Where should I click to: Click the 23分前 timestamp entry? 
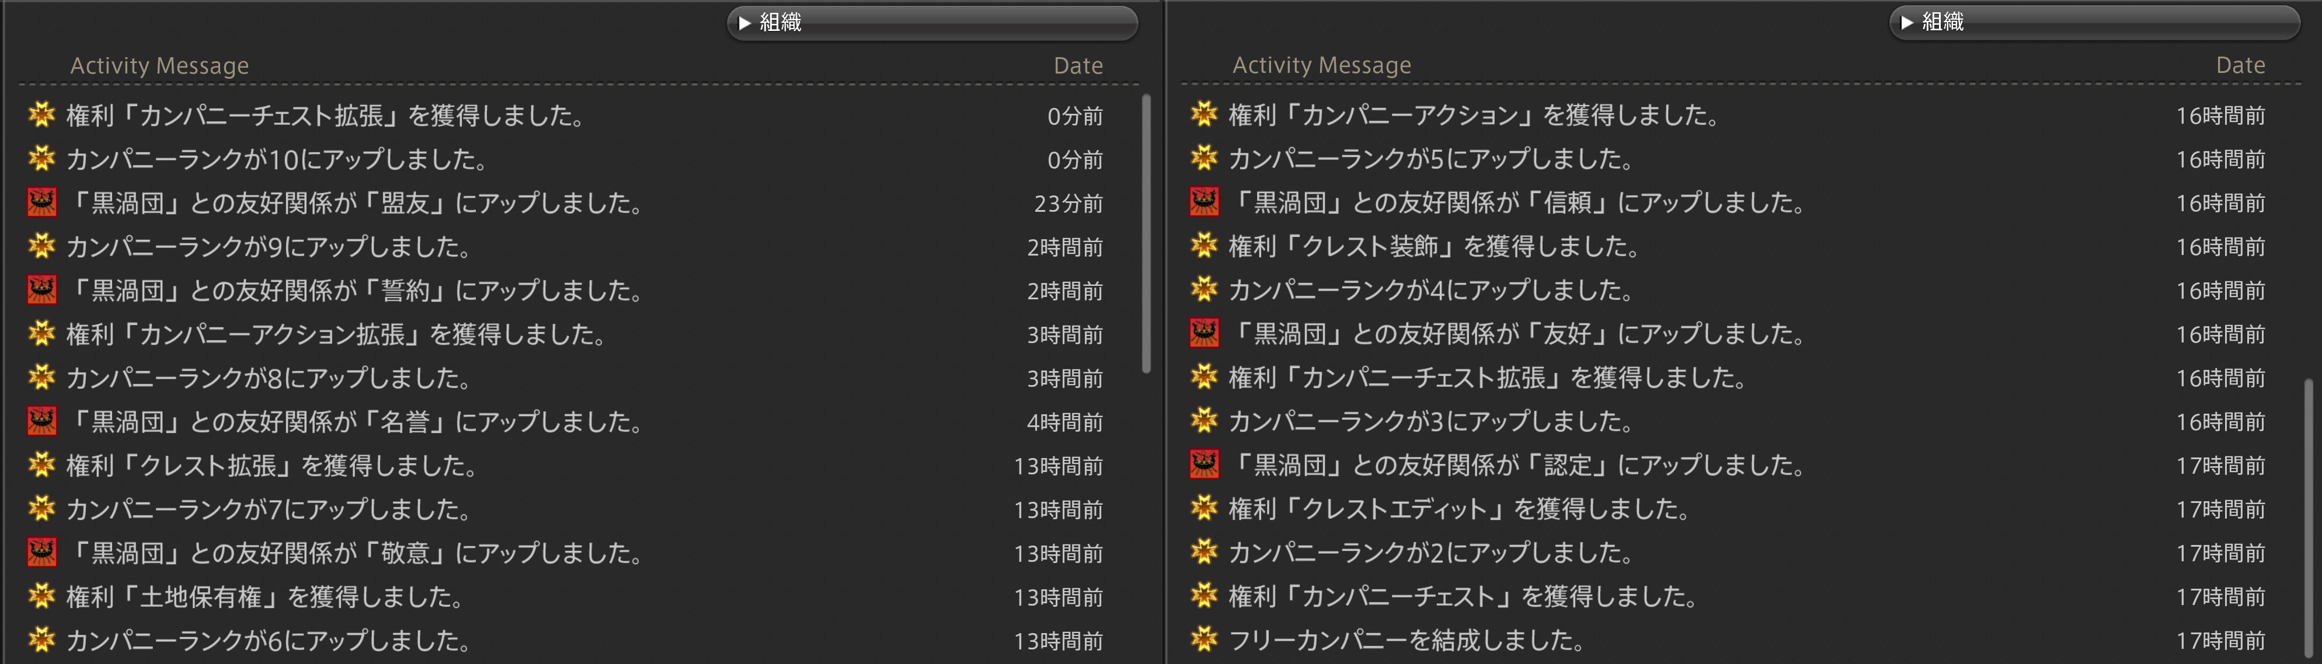[1068, 204]
